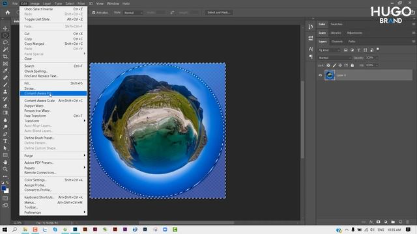Viewport: 417px width, 234px height.
Task: Choose Content-Aware Fill from Edit menu
Action: pyautogui.click(x=53, y=94)
